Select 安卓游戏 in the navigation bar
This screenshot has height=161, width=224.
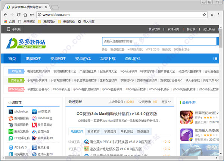click(83, 59)
